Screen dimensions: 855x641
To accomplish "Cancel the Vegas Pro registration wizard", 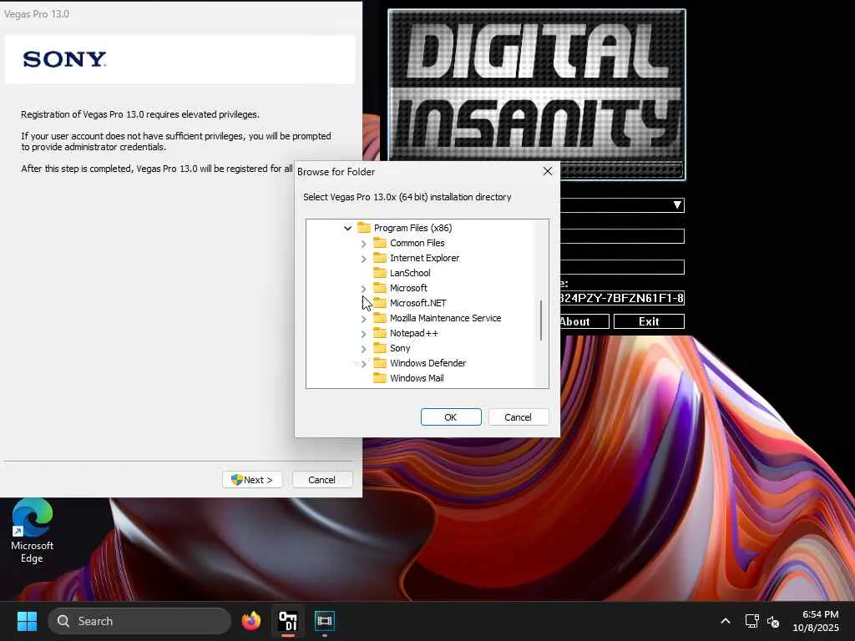I will (x=321, y=480).
